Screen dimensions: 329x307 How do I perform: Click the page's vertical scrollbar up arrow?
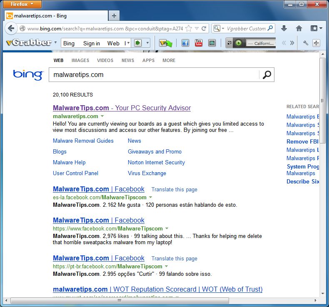pyautogui.click(x=322, y=54)
